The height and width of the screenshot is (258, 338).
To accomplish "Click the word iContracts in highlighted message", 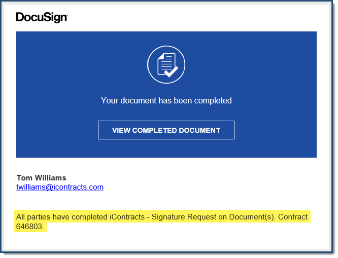I will click(x=127, y=217).
